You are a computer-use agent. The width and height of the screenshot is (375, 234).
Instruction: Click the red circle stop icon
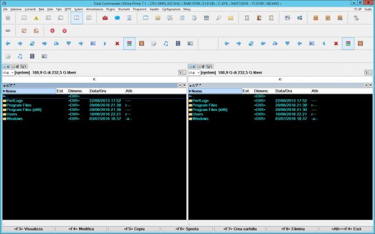coord(52,31)
